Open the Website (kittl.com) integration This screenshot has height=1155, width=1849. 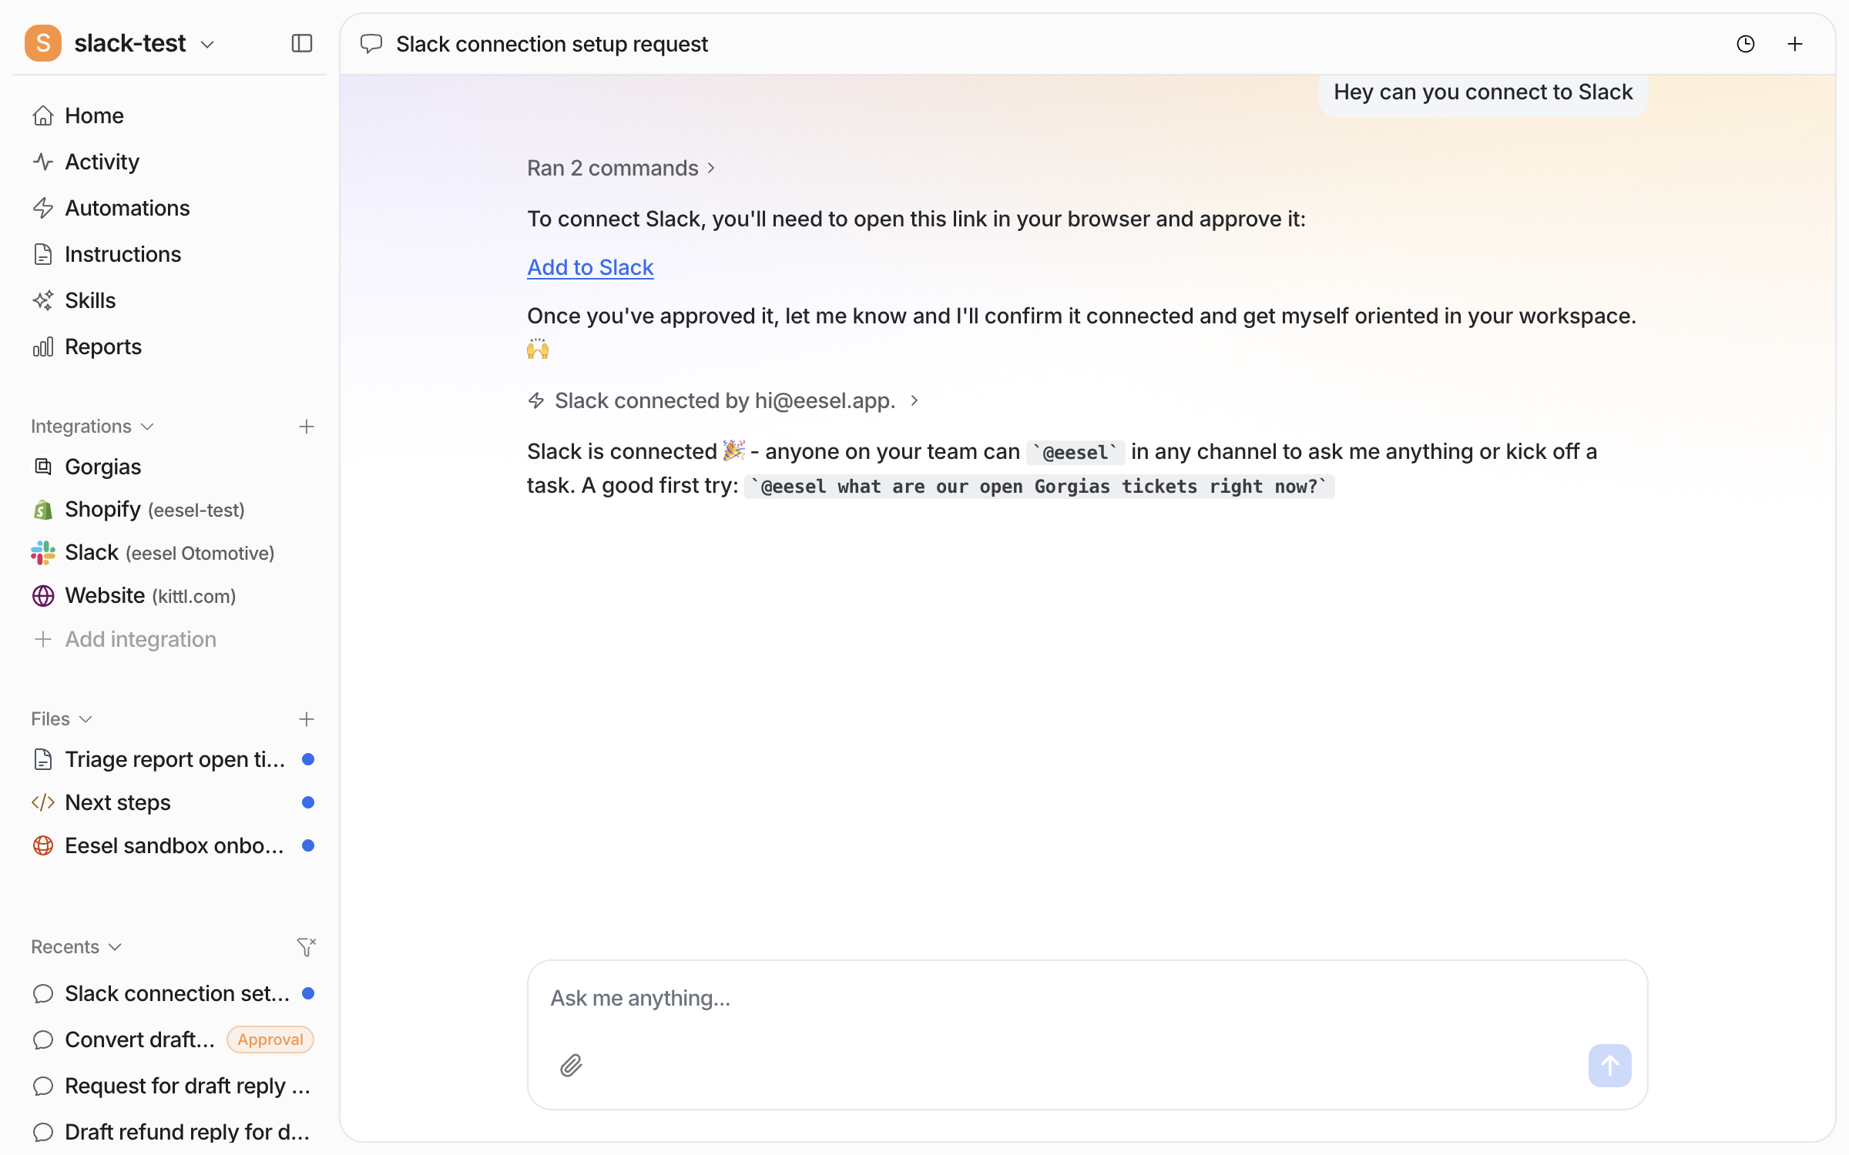coord(169,596)
